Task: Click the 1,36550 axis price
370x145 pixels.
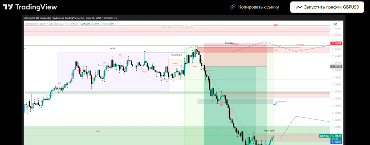Action: click(x=337, y=35)
